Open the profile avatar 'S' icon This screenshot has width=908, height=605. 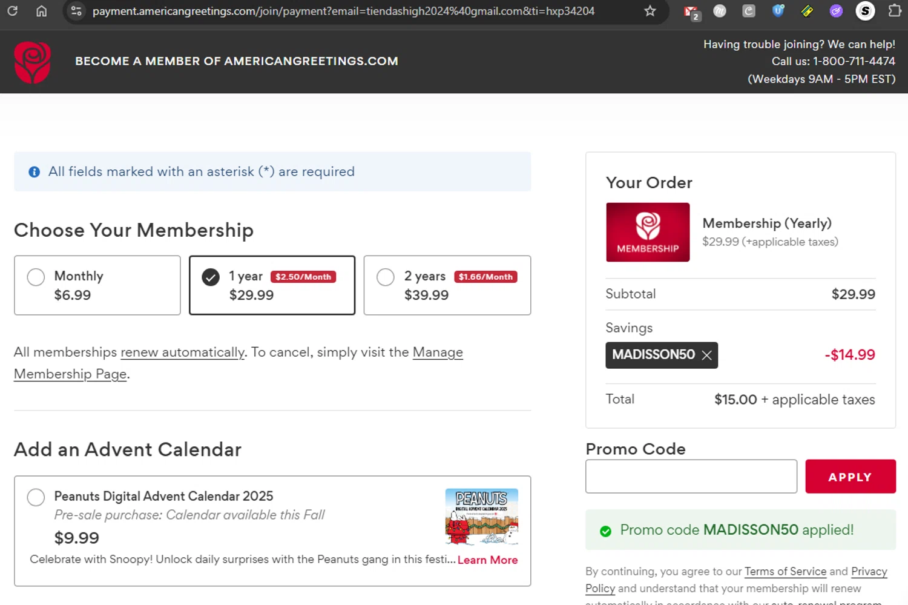[x=865, y=11]
